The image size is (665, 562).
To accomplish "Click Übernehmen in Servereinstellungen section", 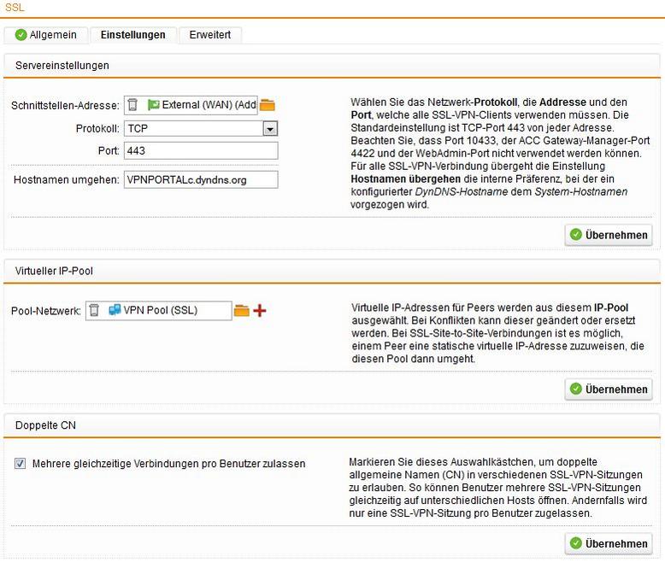I will click(609, 234).
